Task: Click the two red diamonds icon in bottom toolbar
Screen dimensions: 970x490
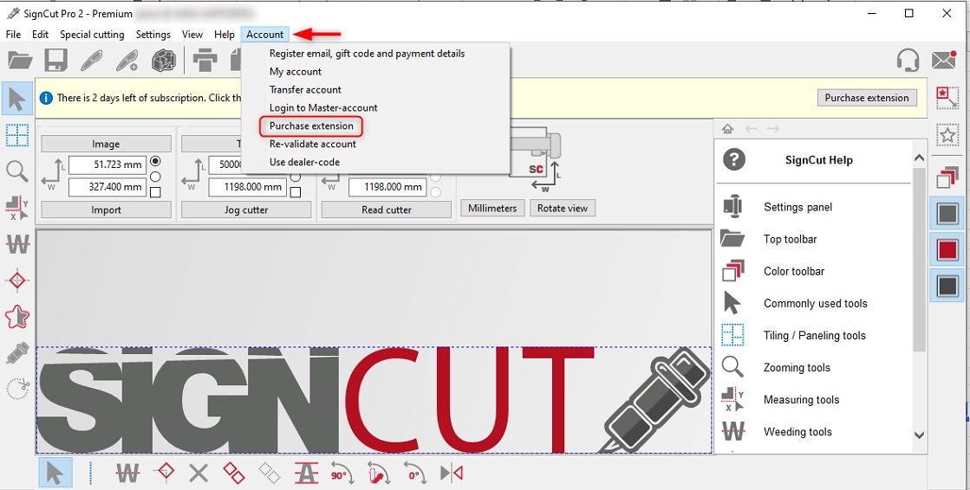Action: [234, 474]
